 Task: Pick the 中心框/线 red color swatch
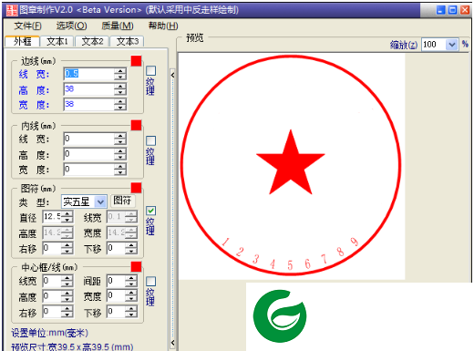136,267
